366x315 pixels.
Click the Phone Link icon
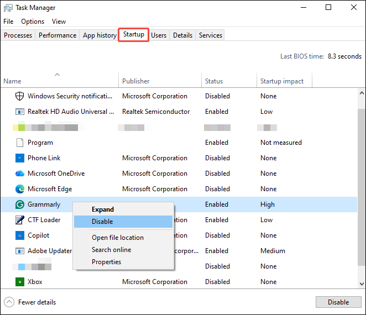pos(19,158)
